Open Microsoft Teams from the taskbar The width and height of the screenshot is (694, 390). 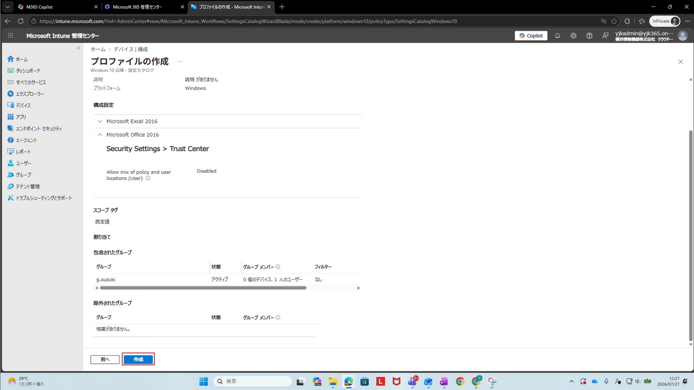click(412, 381)
